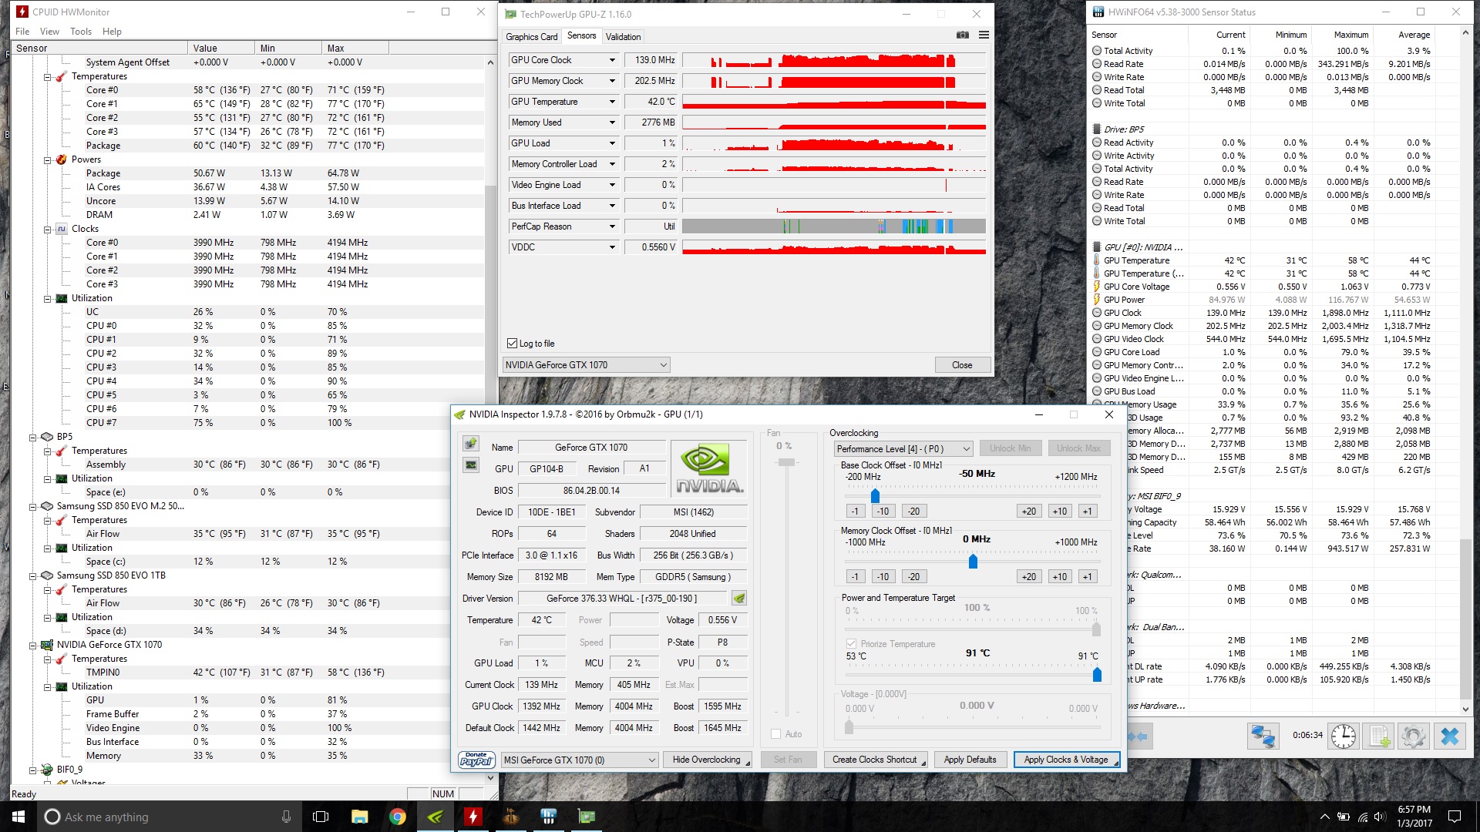Collapse the Powers node in HWMonitor
1480x832 pixels.
[x=48, y=159]
